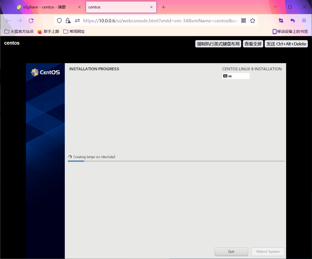Maximize the Firefox window
Screen dimensions: 312x259
coord(290,7)
